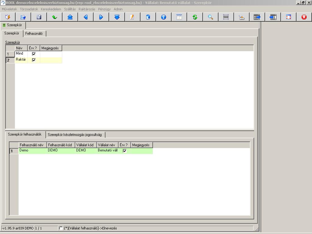The height and width of the screenshot is (234, 312).
Task: Click the Felhasználó név column header
Action: pos(32,145)
